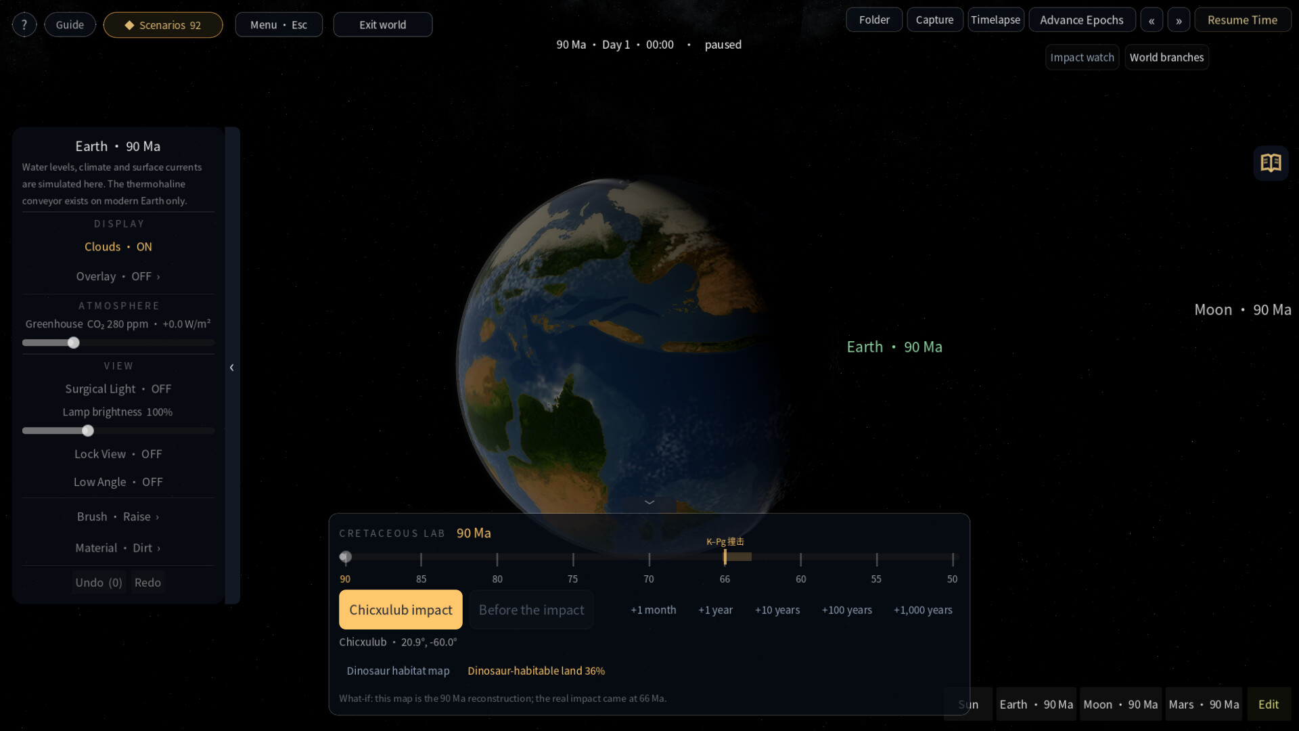
Task: Collapse the Cretaceous Lab panel chevron
Action: (649, 502)
